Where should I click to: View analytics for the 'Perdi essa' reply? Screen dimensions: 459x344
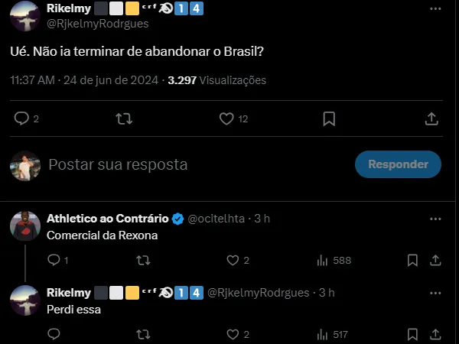click(x=323, y=334)
